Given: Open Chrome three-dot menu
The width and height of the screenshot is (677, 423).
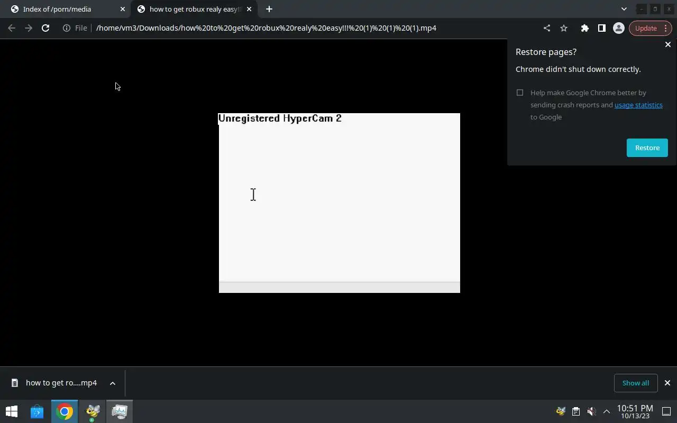Looking at the screenshot, I should (x=666, y=28).
